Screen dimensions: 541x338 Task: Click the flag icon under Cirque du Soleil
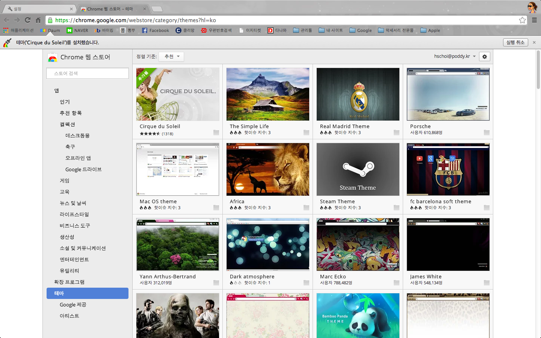pyautogui.click(x=216, y=133)
